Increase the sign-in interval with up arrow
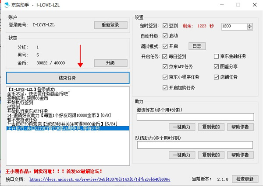The height and width of the screenshot is (186, 263). [249, 25]
